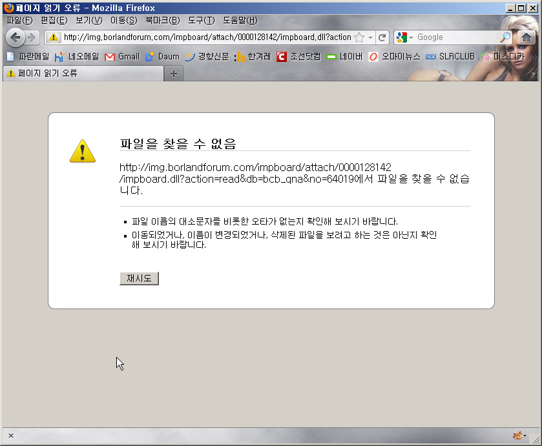Bookmark this page with the star icon
542x446 pixels.
pyautogui.click(x=359, y=37)
